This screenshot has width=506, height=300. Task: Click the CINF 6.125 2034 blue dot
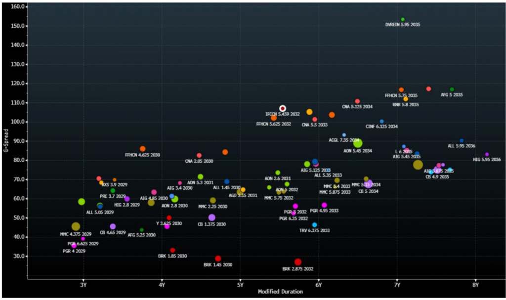click(381, 121)
